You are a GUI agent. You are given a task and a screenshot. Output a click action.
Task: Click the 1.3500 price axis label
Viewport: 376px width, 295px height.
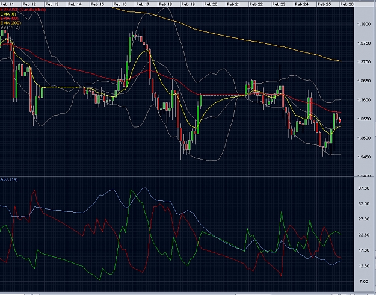point(364,138)
